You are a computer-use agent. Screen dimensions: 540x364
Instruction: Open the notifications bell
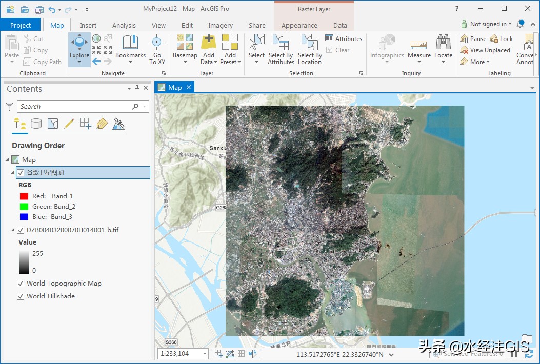pos(521,24)
